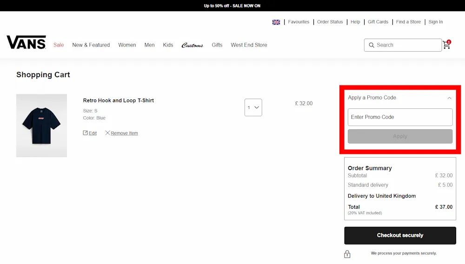Open the Customs menu

pos(192,45)
